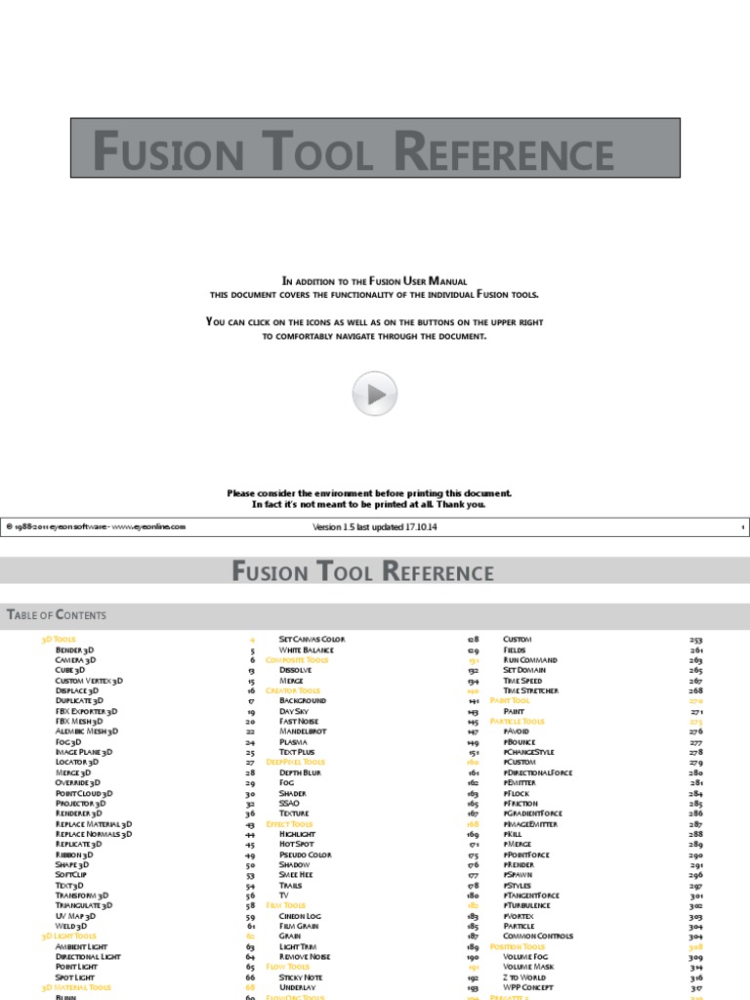Go to Sticky Note entry
The height and width of the screenshot is (1000, 750).
[301, 977]
